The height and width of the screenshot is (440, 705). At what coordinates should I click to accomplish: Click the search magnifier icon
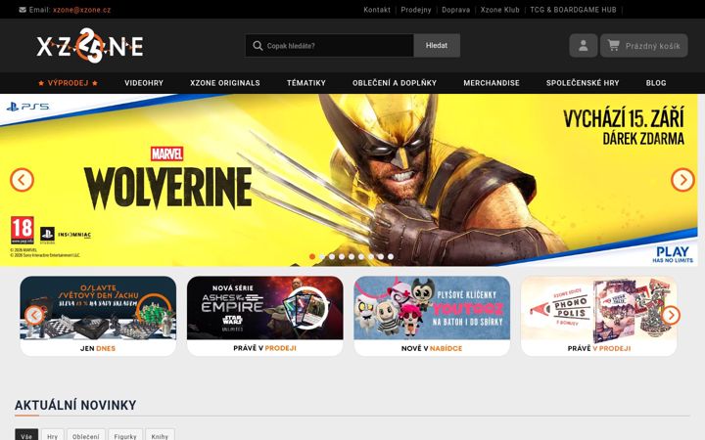click(x=258, y=45)
